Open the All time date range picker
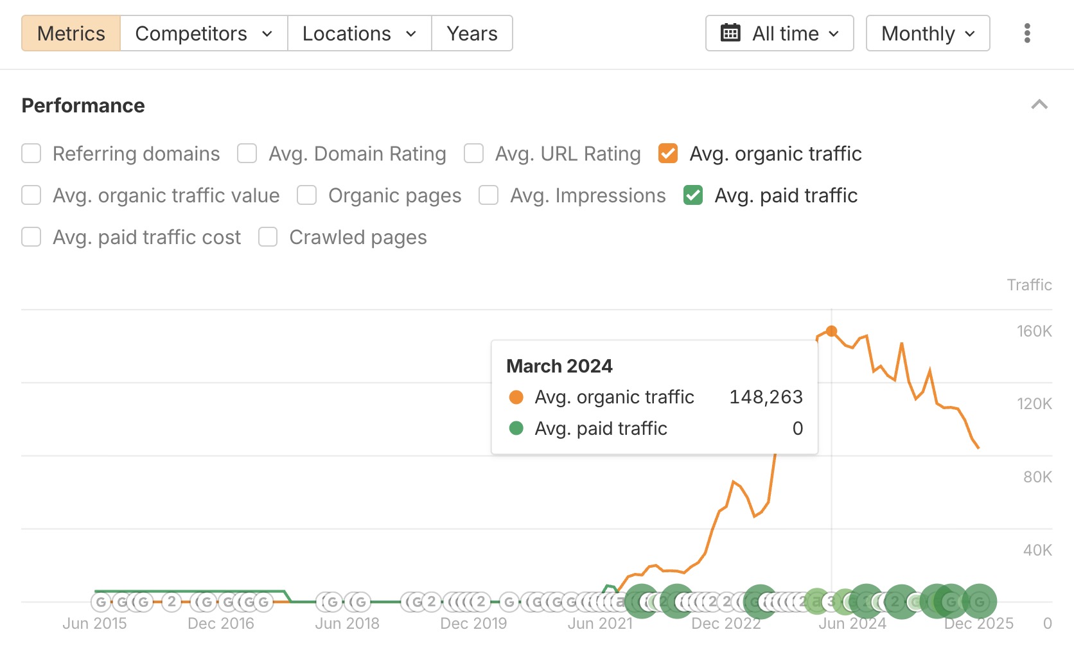The height and width of the screenshot is (650, 1074). 779,33
